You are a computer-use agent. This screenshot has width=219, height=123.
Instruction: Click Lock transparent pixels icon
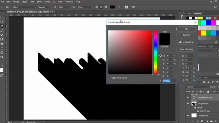(x=193, y=92)
